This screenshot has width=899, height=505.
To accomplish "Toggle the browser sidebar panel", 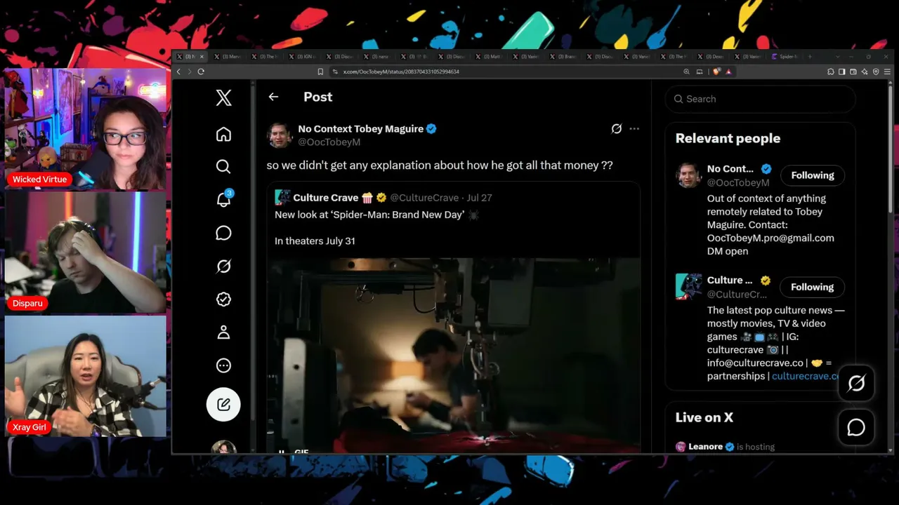I will coord(842,72).
